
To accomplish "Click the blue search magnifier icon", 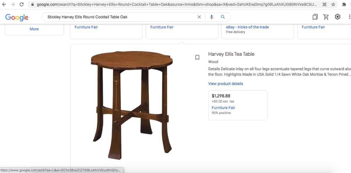I will point(223,17).
